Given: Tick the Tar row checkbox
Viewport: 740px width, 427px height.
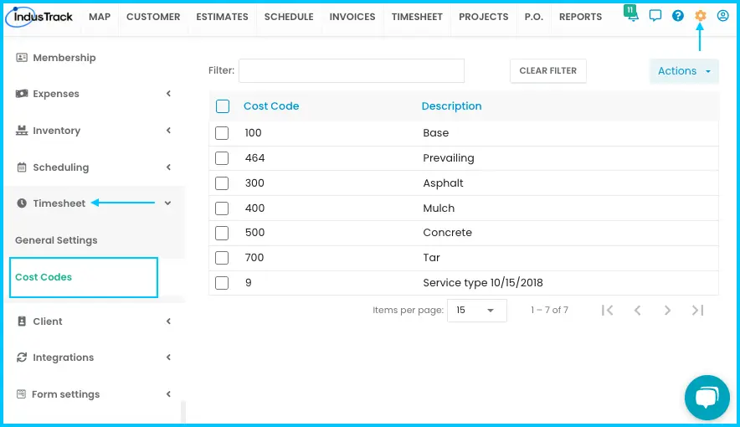Looking at the screenshot, I should 222,258.
